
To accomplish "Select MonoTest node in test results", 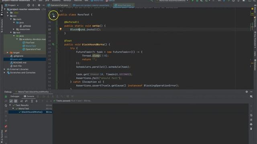I will pos(24,108).
